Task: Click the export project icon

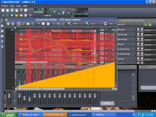Action: click(26, 10)
